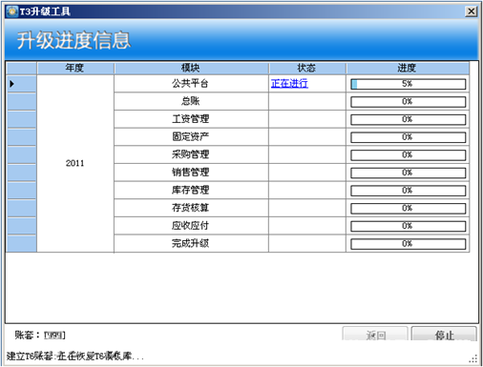Click the 返回 button
Viewport: 483px width, 367px height.
[x=375, y=335]
